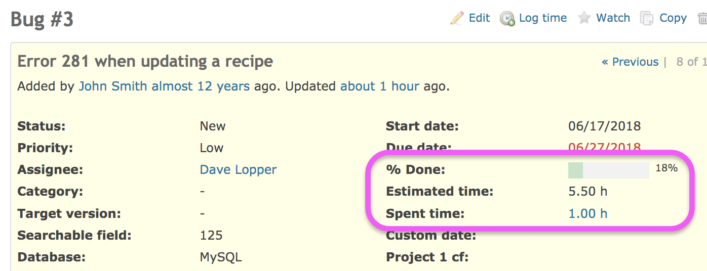Click the "almost 12 years" timestamp link

click(201, 86)
